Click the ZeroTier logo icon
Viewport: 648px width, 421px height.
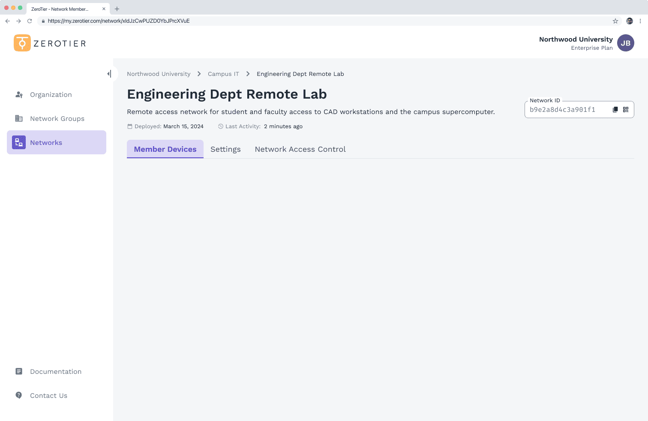22,43
